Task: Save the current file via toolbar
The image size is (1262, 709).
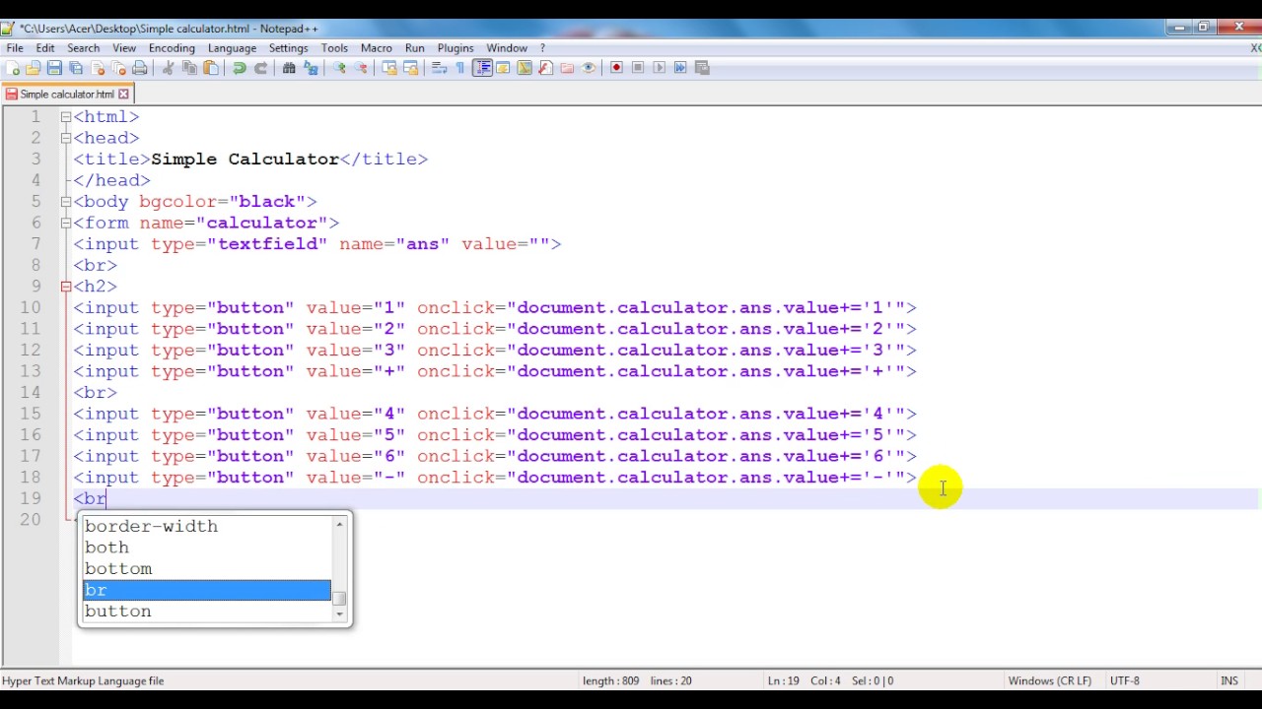Action: click(54, 68)
